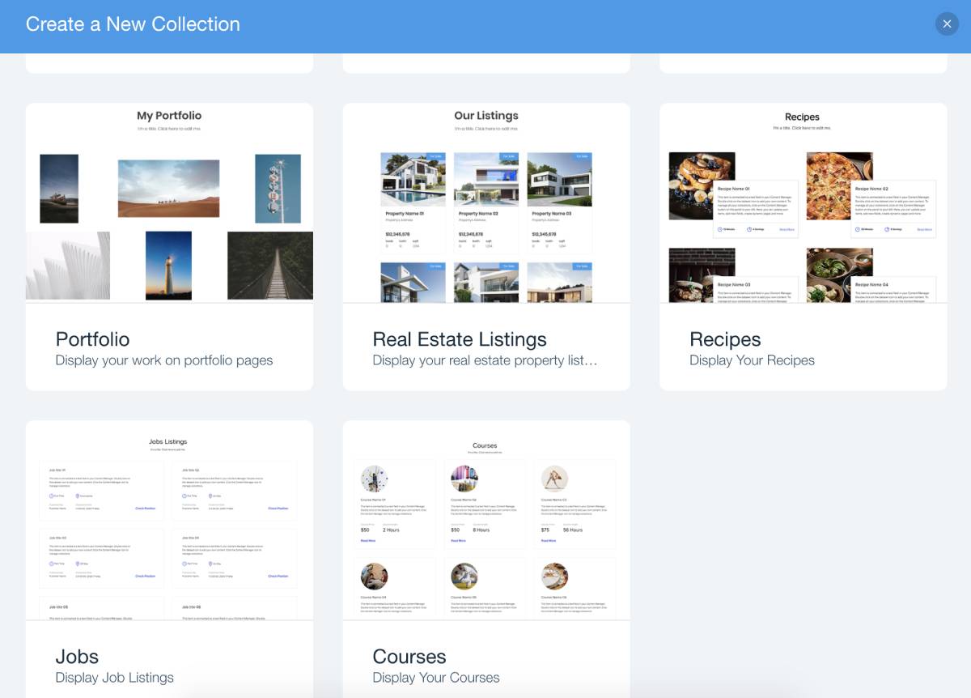Image resolution: width=971 pixels, height=698 pixels.
Task: Click 'Display Your Recipes' description
Action: [752, 360]
